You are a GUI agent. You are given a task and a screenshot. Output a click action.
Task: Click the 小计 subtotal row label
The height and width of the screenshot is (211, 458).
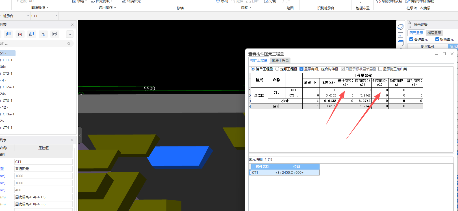[x=285, y=101]
